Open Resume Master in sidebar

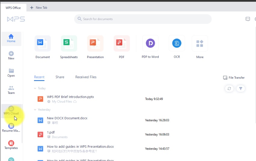[x=11, y=128]
